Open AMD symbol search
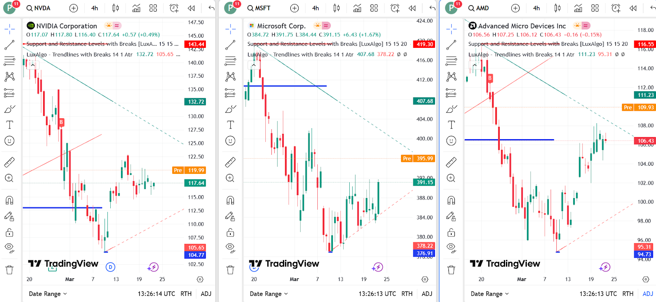The width and height of the screenshot is (656, 302). (479, 8)
